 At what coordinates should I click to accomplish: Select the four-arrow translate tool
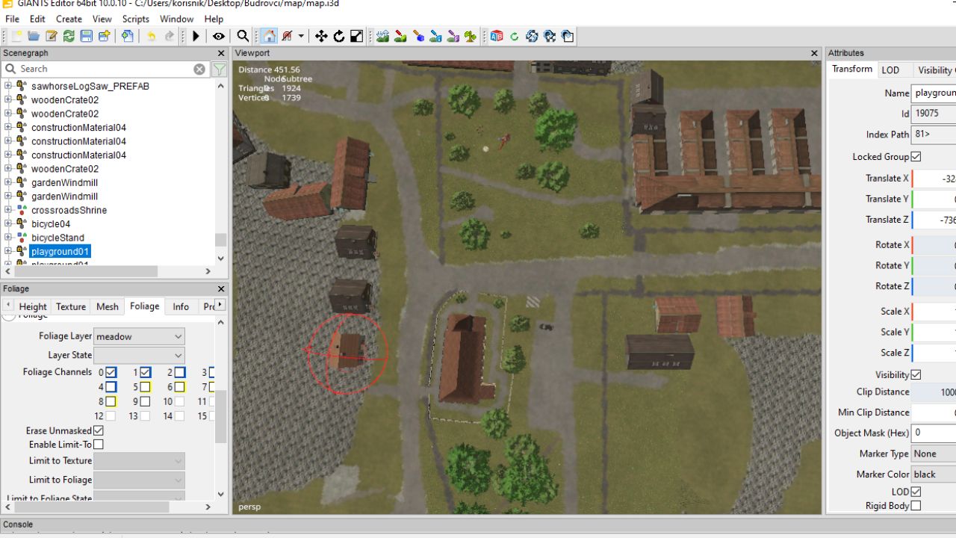click(x=321, y=36)
